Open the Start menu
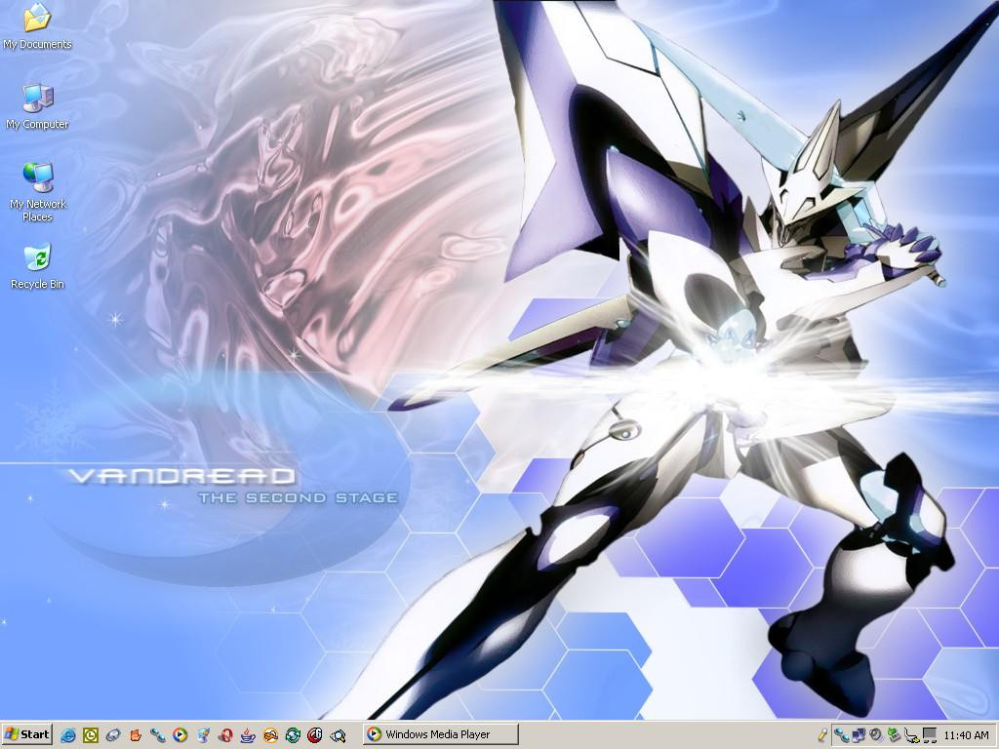Image resolution: width=999 pixels, height=749 pixels. (26, 734)
